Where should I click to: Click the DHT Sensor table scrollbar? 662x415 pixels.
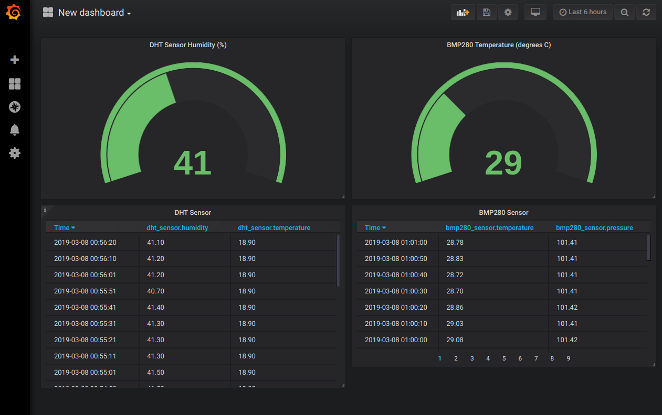(338, 260)
